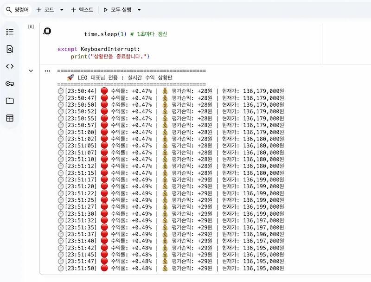Click the output row timestamped 23:51:15
The height and width of the screenshot is (282, 371).
pos(171,173)
